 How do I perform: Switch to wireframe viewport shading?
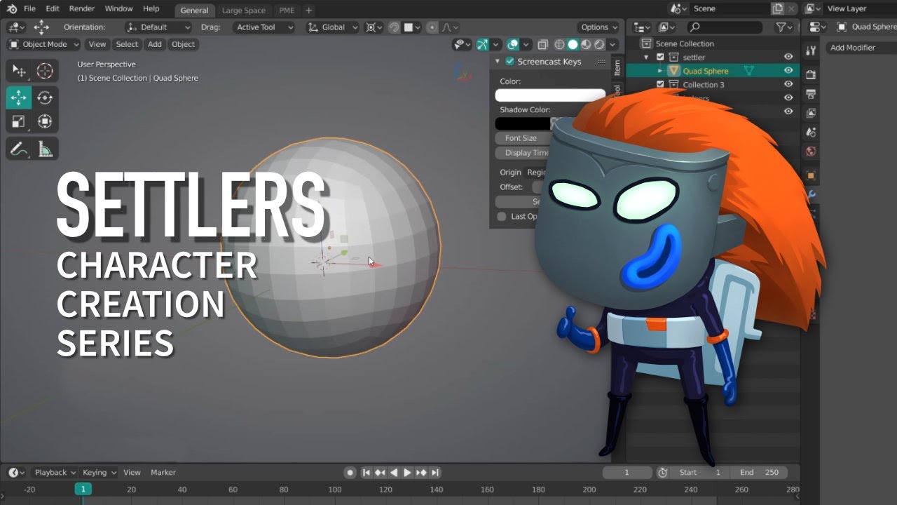559,44
